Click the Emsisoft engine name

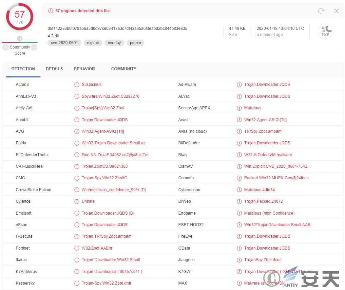click(23, 213)
